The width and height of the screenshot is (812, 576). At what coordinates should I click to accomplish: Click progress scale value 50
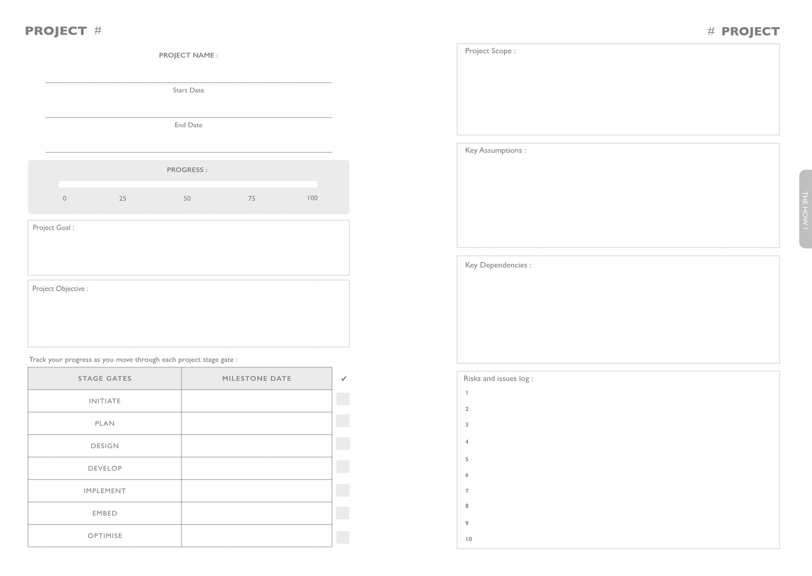(x=187, y=199)
